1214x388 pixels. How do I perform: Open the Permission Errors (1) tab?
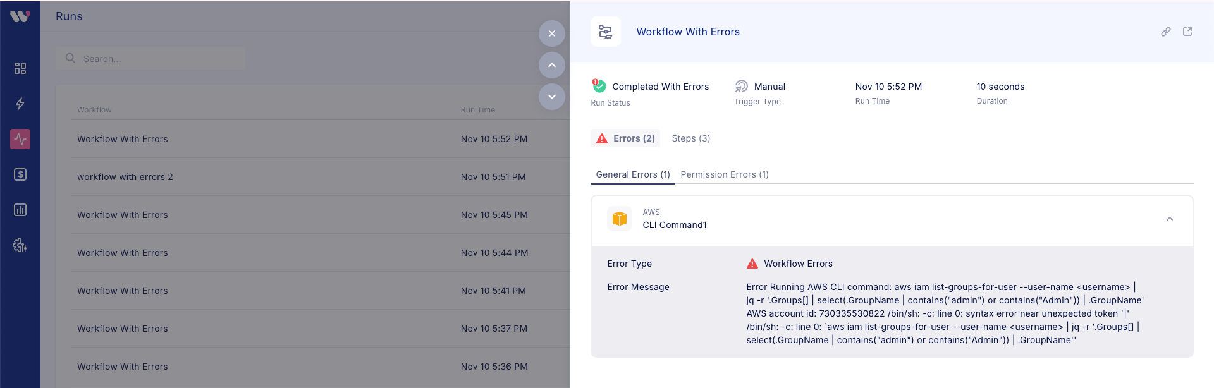tap(725, 174)
